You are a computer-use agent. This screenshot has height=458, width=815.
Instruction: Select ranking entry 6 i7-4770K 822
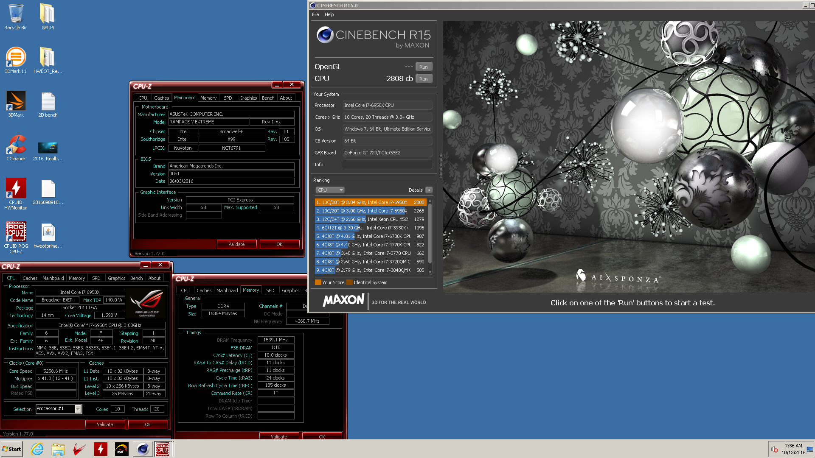coord(370,245)
